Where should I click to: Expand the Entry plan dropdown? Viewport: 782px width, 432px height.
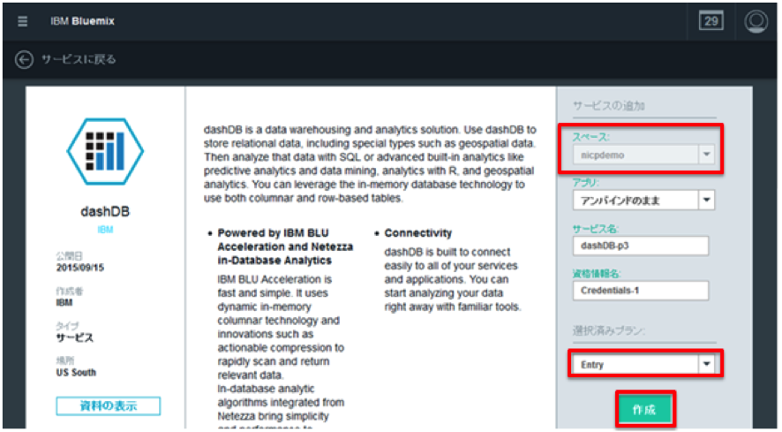(x=643, y=364)
